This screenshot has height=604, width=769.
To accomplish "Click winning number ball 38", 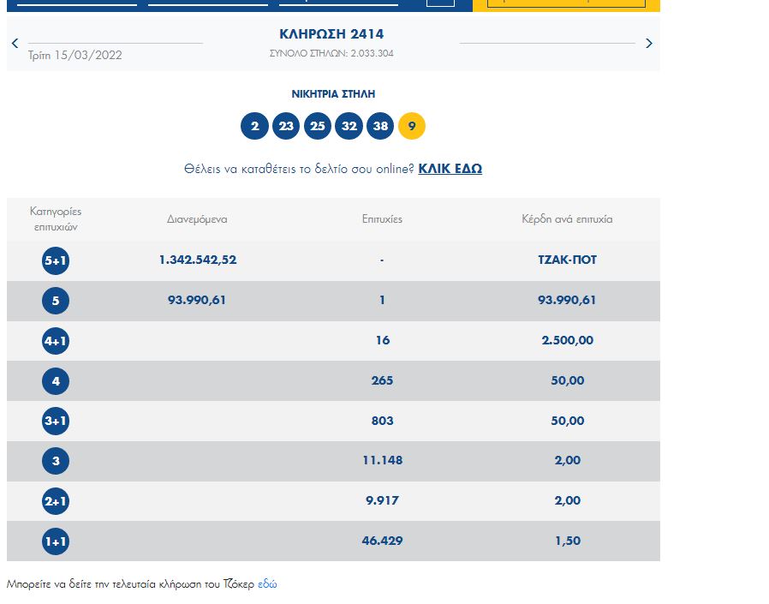I will [380, 127].
